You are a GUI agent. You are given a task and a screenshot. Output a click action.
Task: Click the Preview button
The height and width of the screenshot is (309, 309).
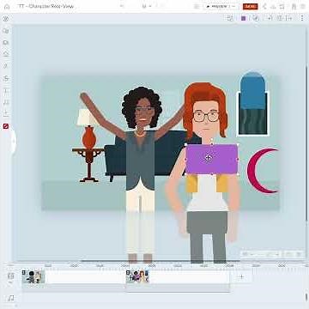(221, 6)
